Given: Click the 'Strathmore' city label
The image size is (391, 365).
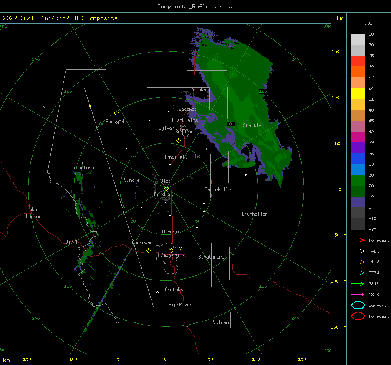Looking at the screenshot, I should 211,257.
